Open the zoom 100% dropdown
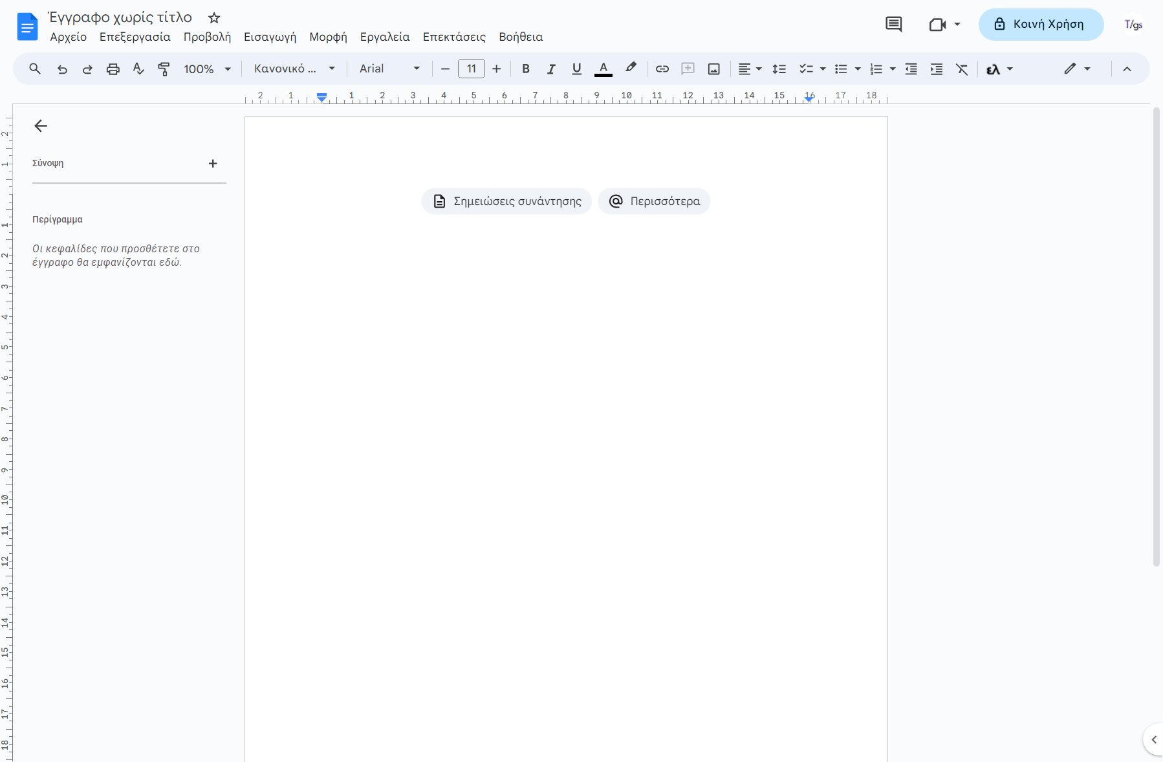The image size is (1163, 762). point(207,69)
